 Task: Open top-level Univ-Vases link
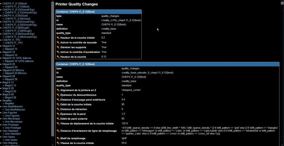[x=9, y=137]
